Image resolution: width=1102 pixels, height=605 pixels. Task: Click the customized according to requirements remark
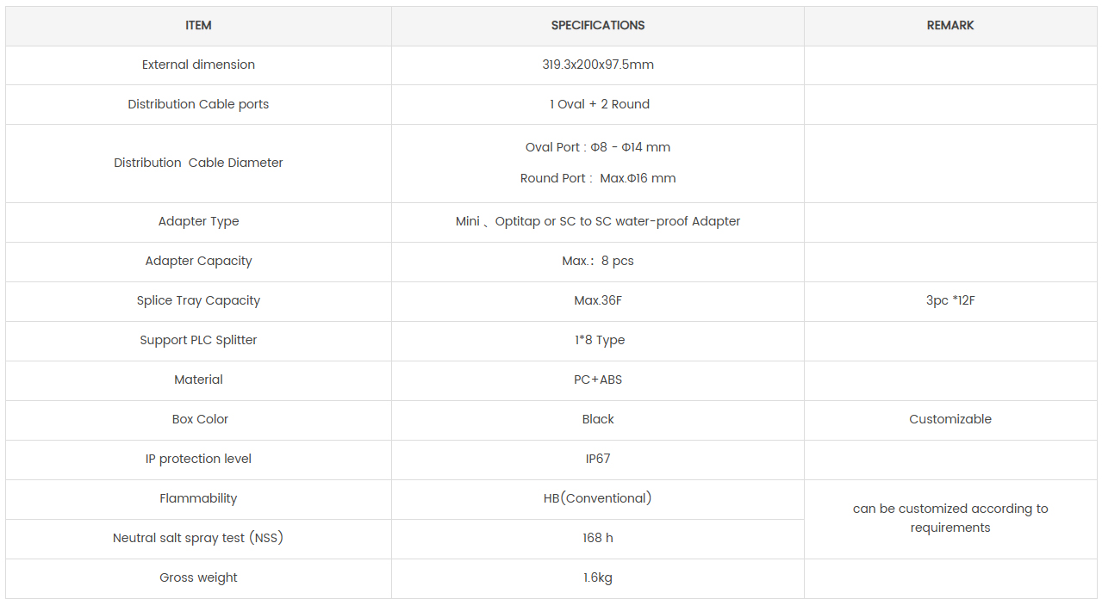click(950, 518)
